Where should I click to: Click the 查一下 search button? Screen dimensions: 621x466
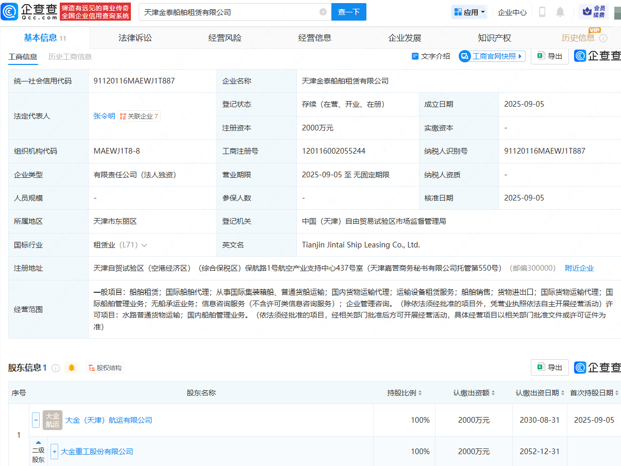click(349, 12)
